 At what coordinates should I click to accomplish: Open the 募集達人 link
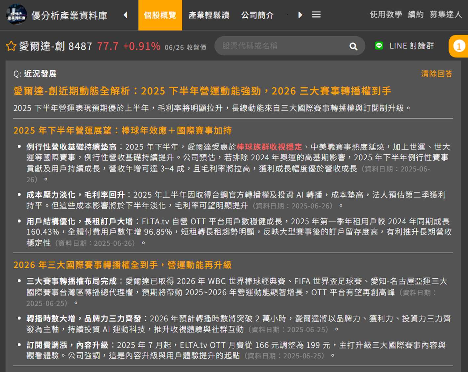click(446, 14)
